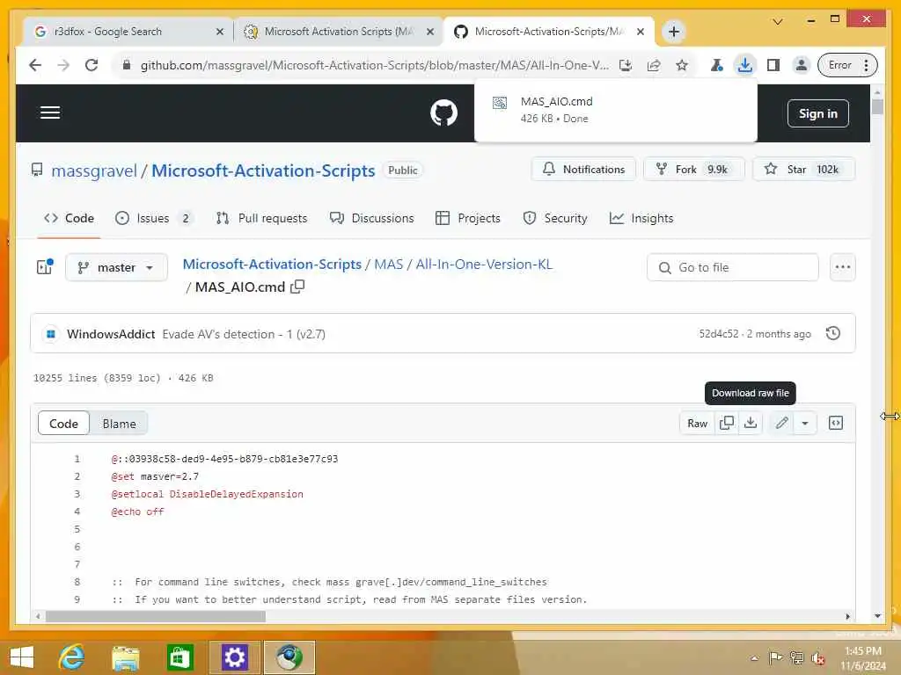The width and height of the screenshot is (901, 675).
Task: Open the downloaded MAS_AIO.cmd file entry
Action: (615, 110)
